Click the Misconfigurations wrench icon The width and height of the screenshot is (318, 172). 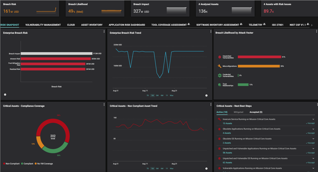219,66
